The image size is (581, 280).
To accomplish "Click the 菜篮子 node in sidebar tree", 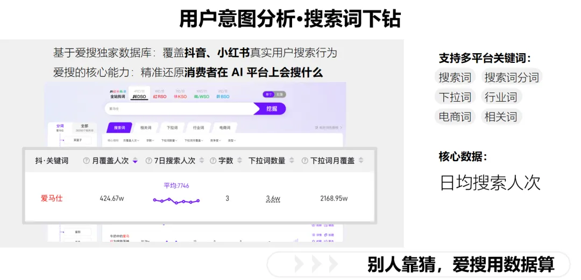I will pyautogui.click(x=77, y=140).
